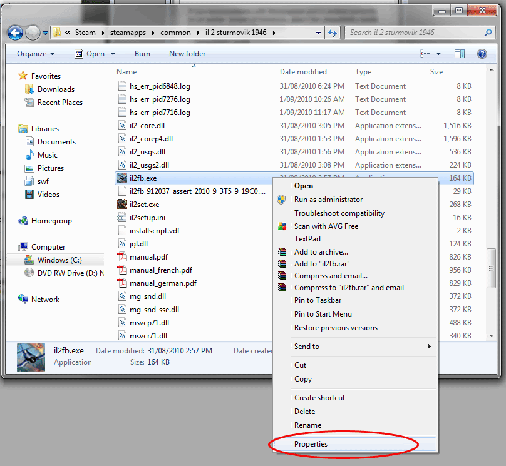The height and width of the screenshot is (466, 506).
Task: Select the manual_french.pdf file
Action: (x=161, y=270)
